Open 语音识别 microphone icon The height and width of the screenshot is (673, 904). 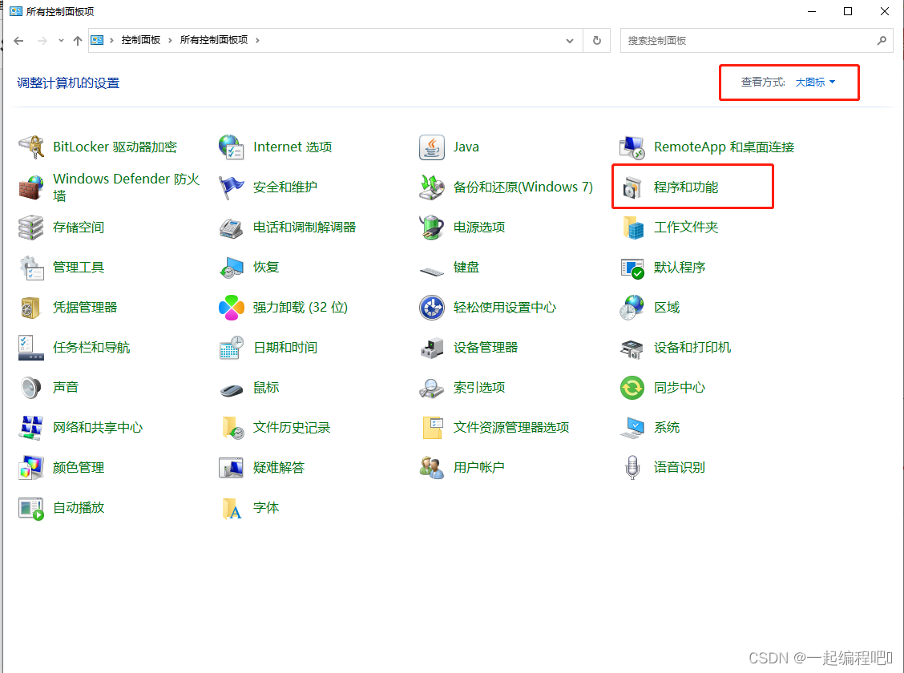click(x=632, y=467)
